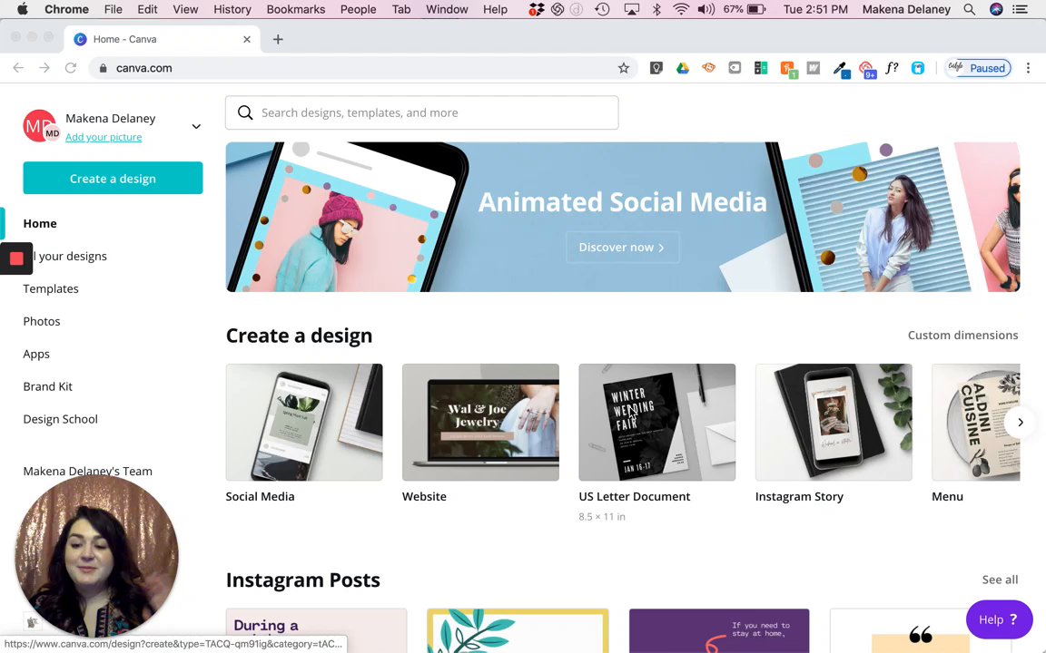This screenshot has width=1046, height=653.
Task: Select the Instagram Story thumbnail
Action: click(834, 422)
